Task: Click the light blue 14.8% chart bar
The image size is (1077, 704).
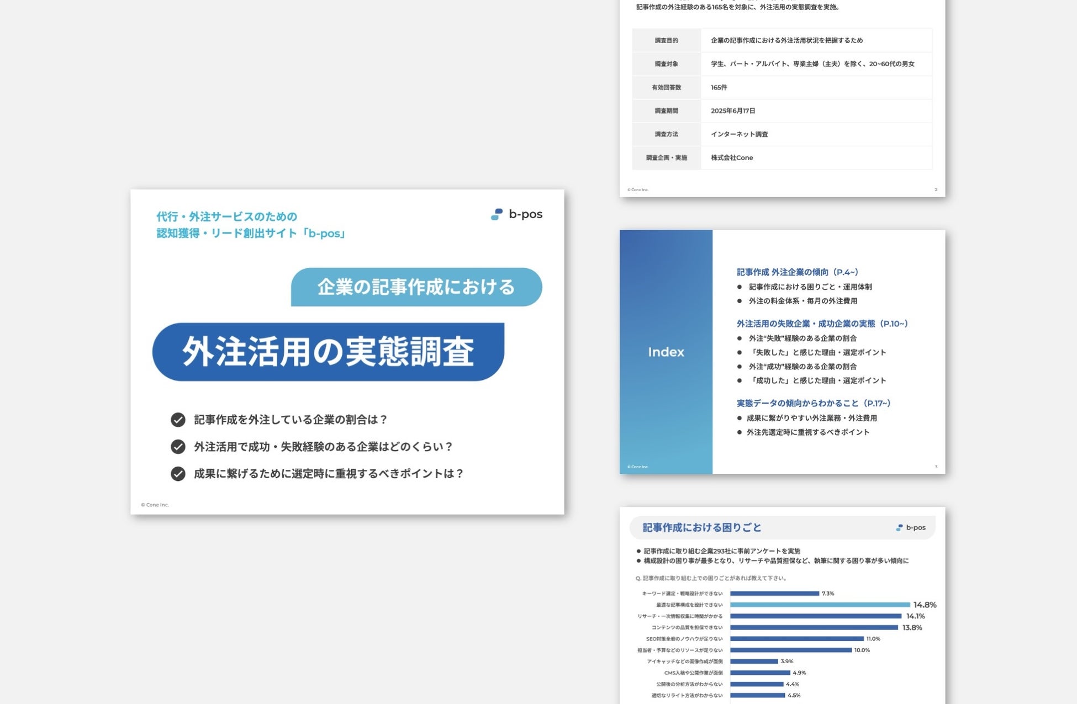Action: coord(820,605)
